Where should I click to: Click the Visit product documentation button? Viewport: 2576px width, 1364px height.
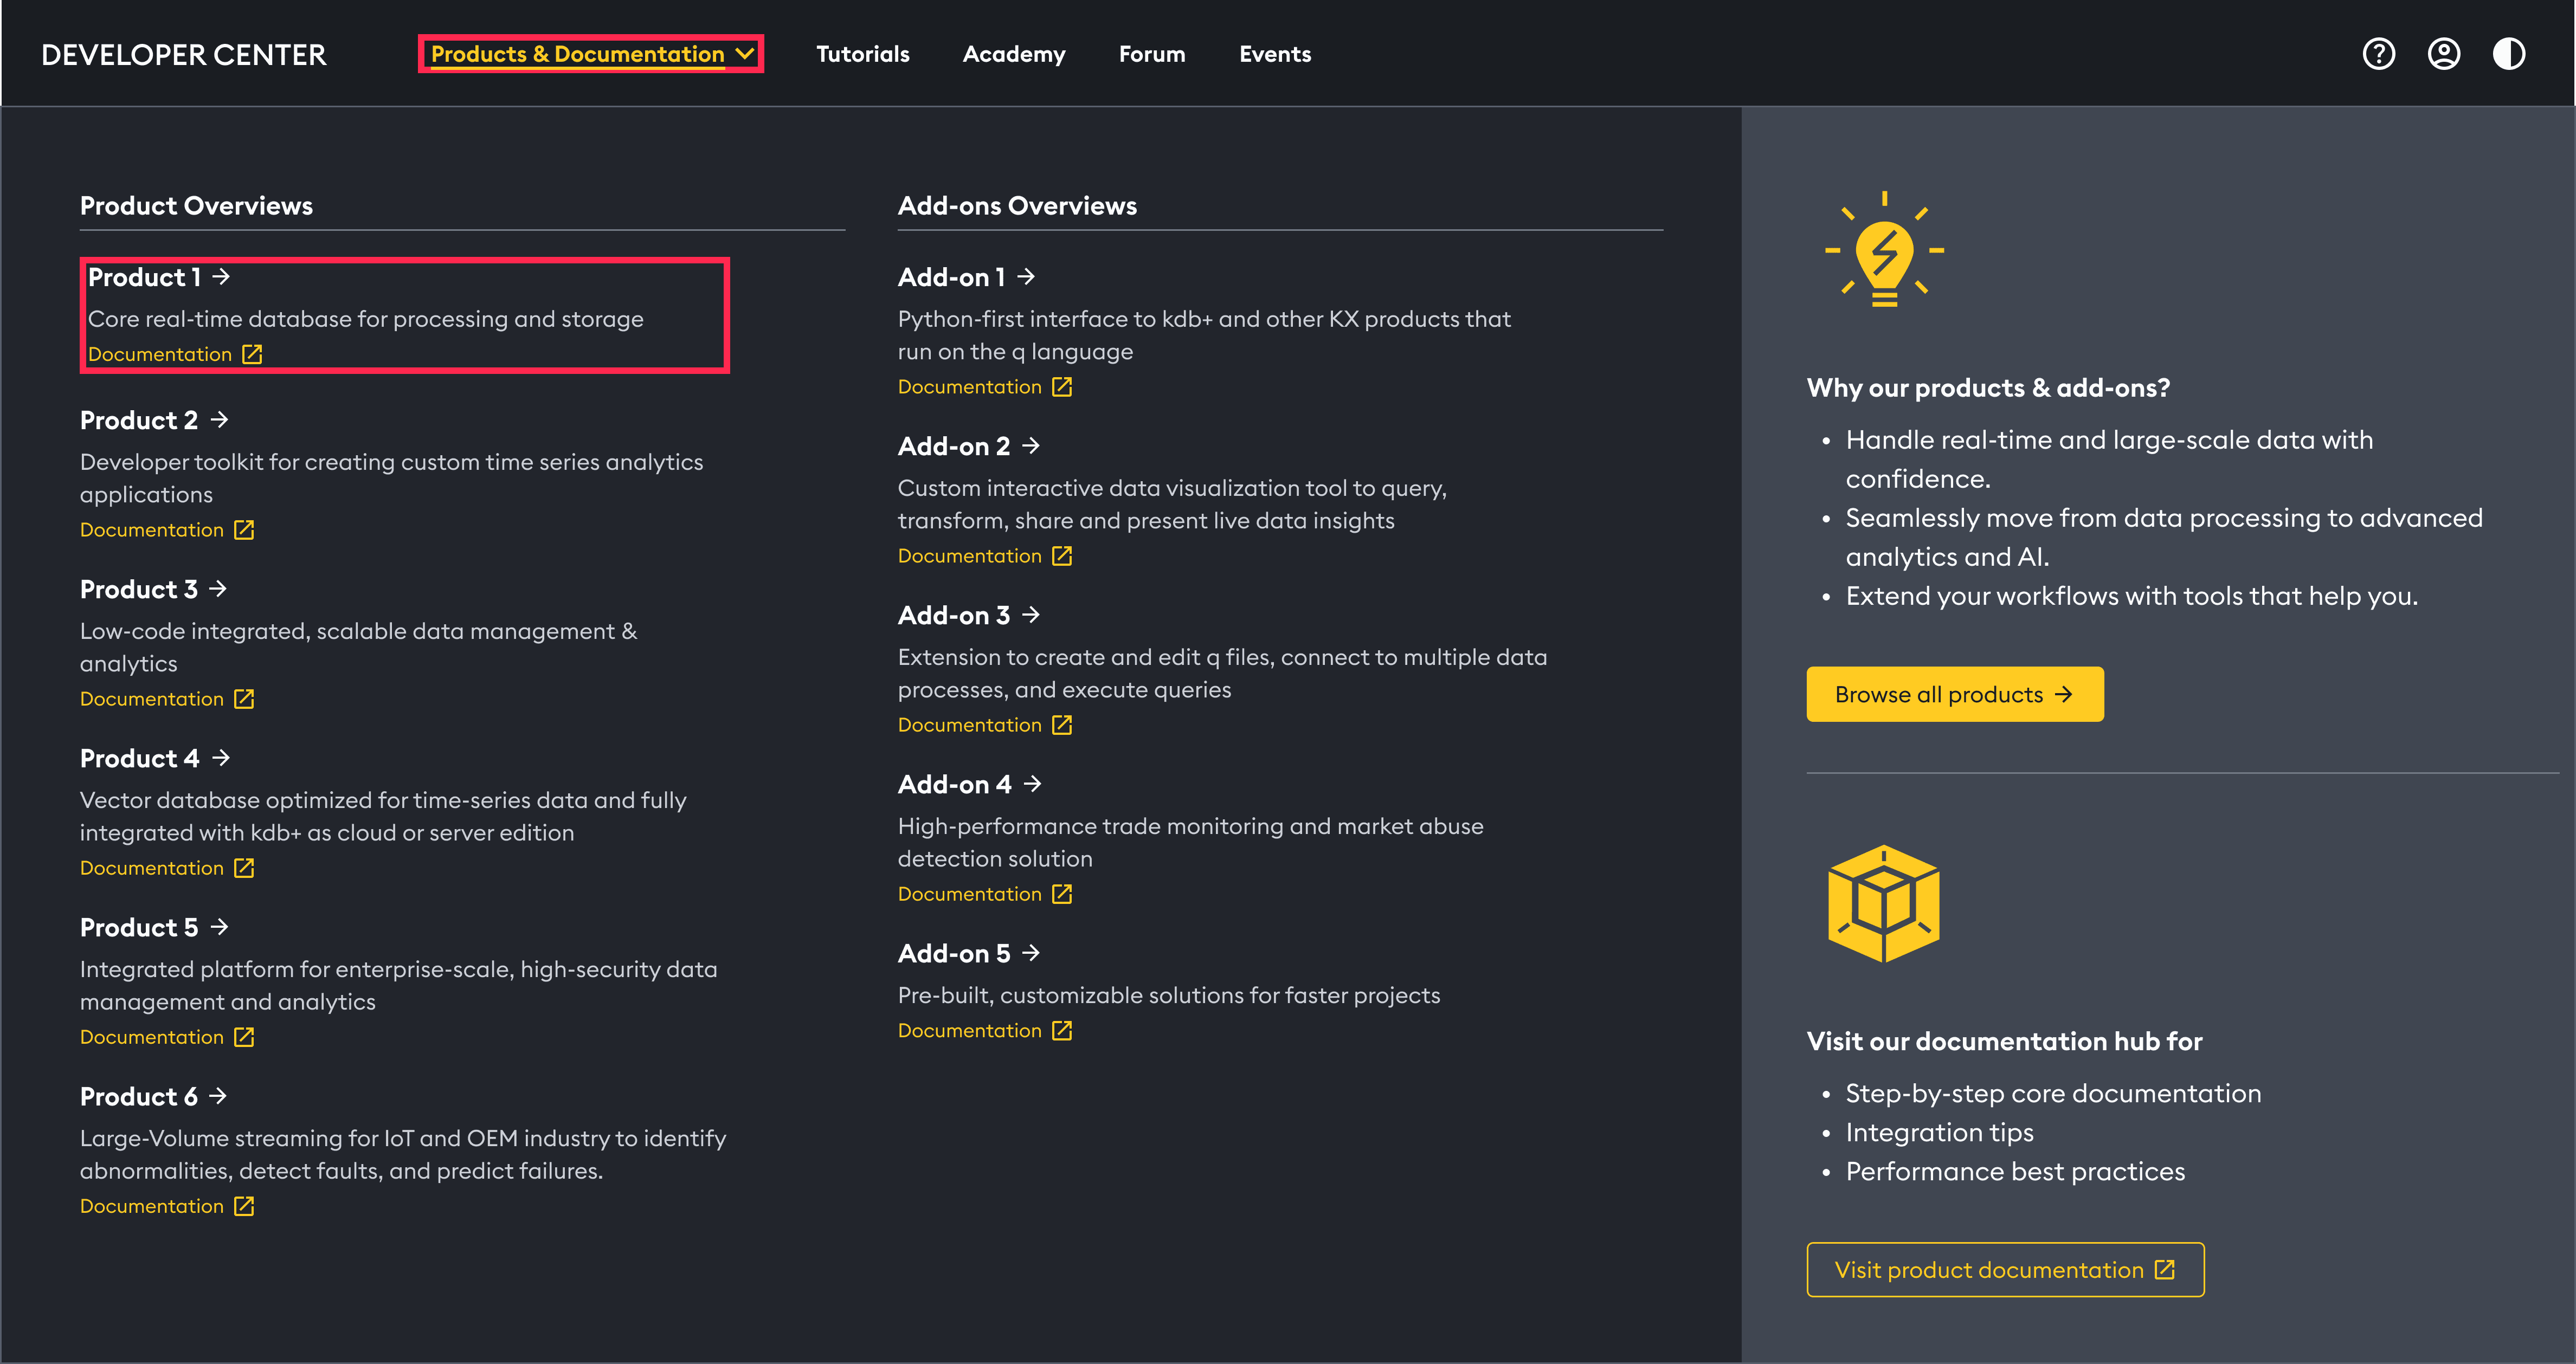tap(2004, 1270)
